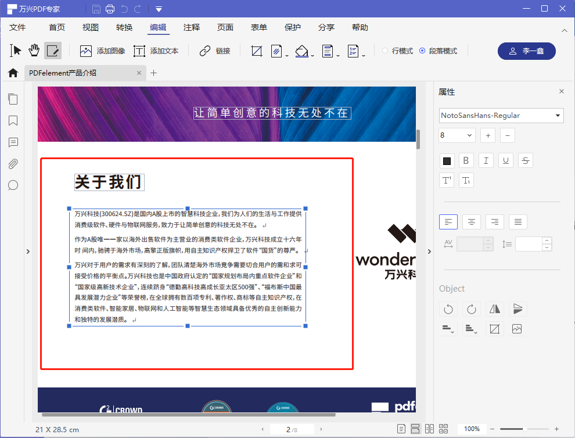Switch to the 页面 tab
This screenshot has width=575, height=438.
coord(225,27)
